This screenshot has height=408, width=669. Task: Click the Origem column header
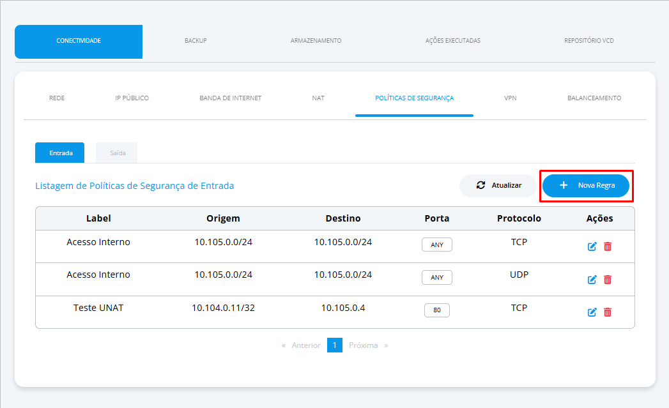[223, 218]
